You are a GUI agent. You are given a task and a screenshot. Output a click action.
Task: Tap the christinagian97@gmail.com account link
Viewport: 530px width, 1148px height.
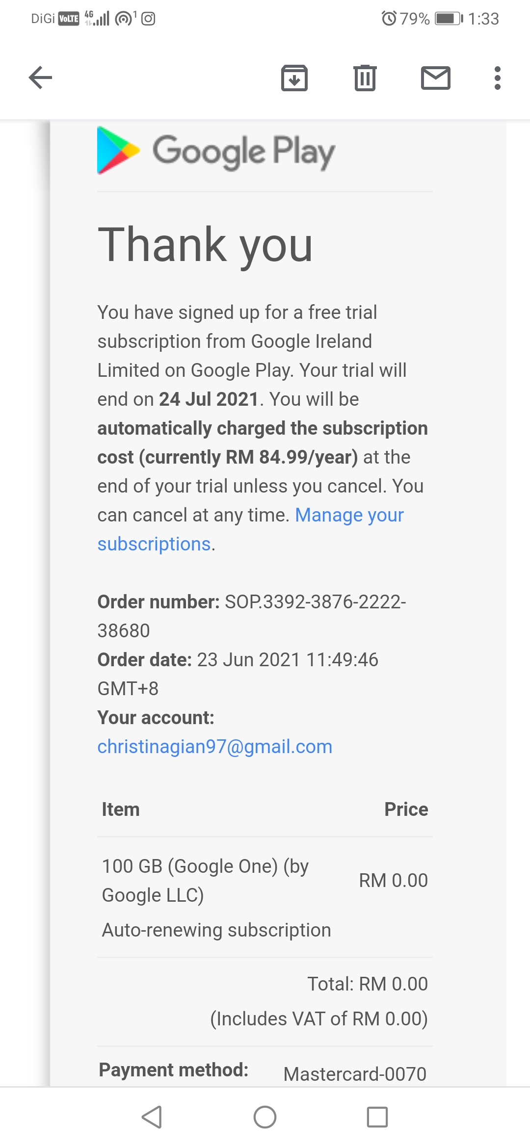[214, 746]
